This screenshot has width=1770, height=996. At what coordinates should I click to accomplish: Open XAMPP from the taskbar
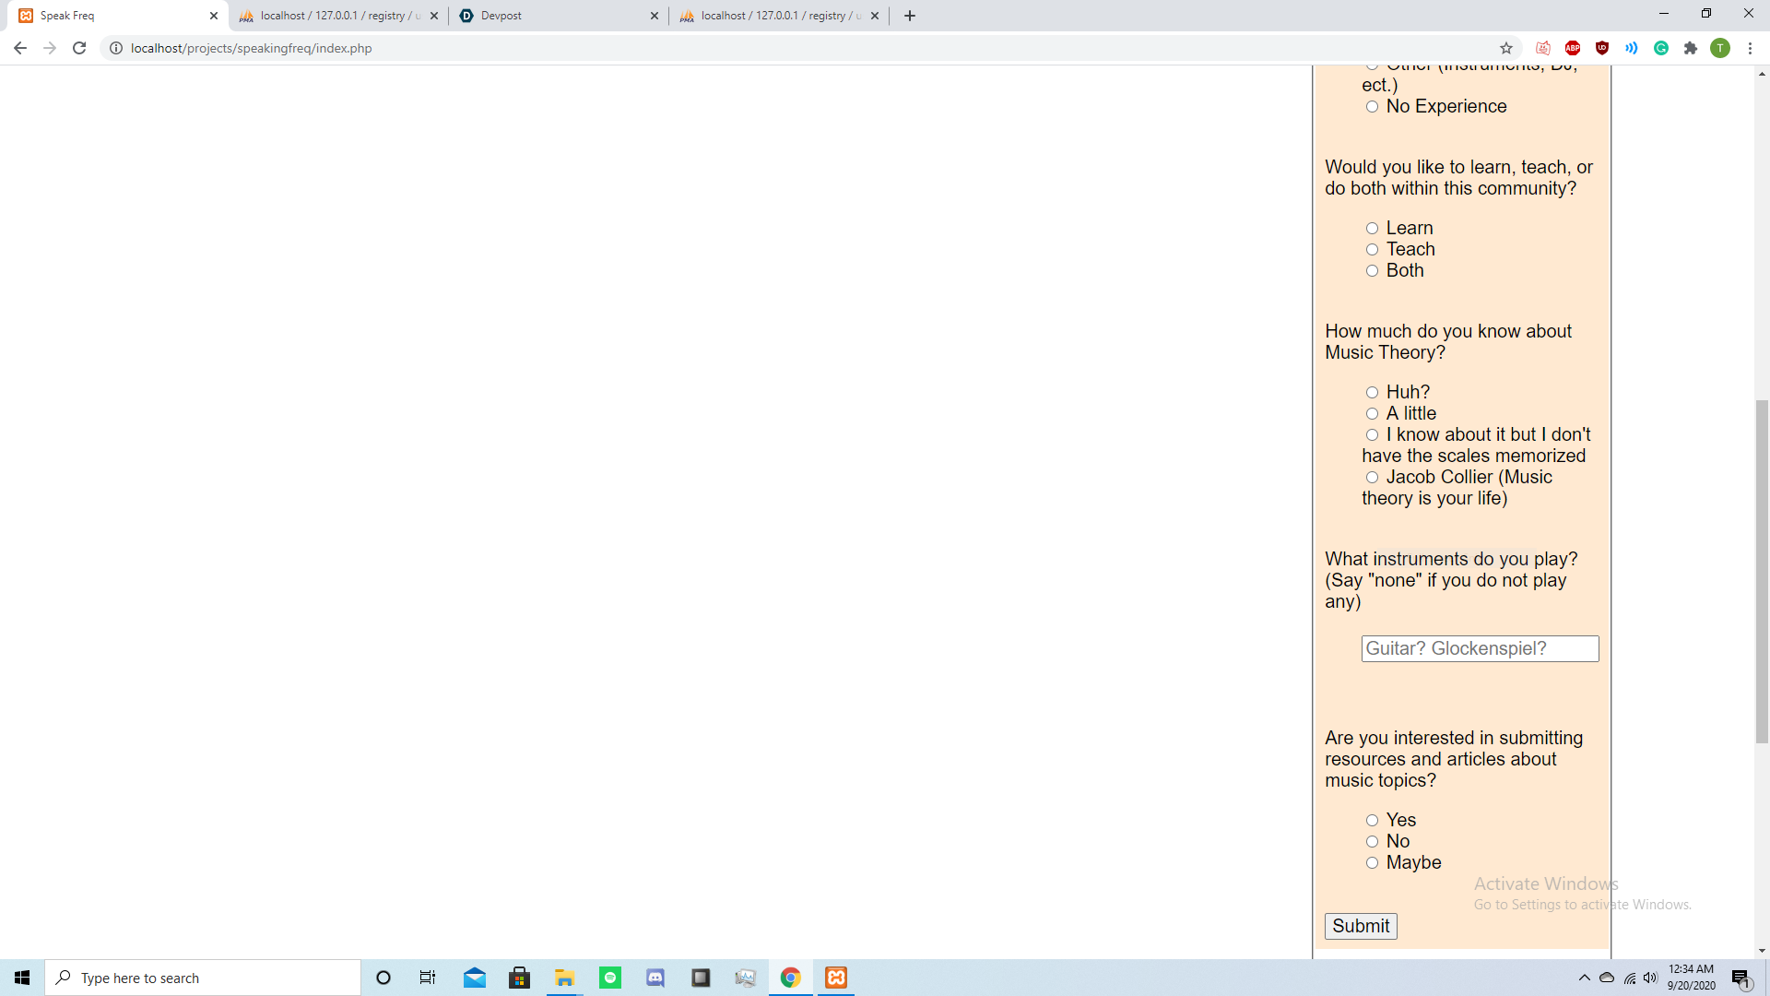point(836,978)
